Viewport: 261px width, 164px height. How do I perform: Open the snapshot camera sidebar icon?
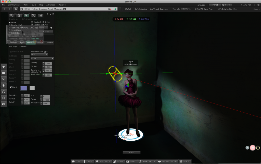4,104
